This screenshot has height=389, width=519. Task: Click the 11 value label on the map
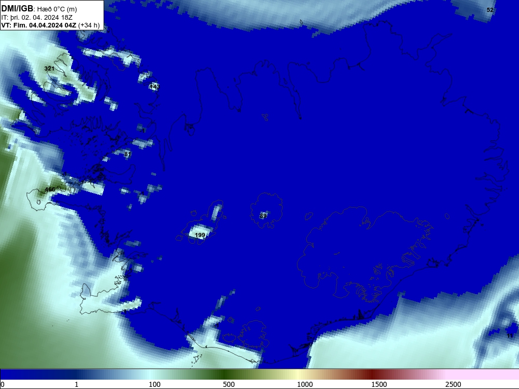[x=510, y=336]
